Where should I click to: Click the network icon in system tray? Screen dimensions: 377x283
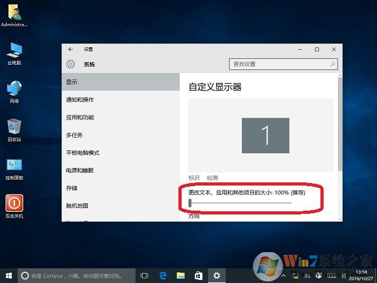pos(295,275)
